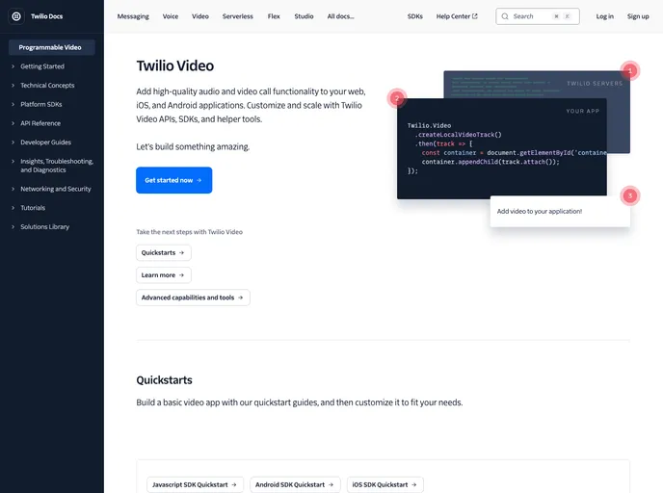Click the arrow icon beside Learn more
Viewport: 663px width, 493px height.
point(181,275)
